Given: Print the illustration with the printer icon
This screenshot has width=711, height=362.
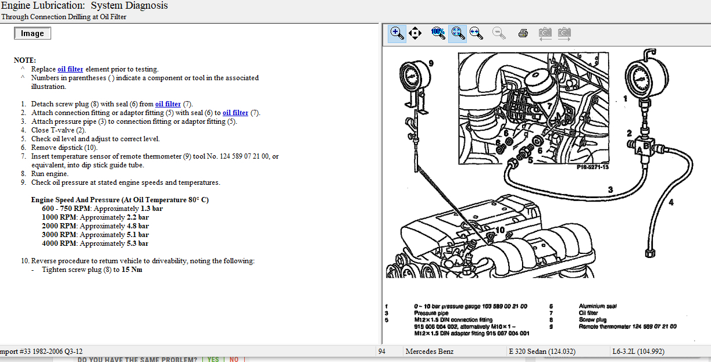Looking at the screenshot, I should [523, 34].
